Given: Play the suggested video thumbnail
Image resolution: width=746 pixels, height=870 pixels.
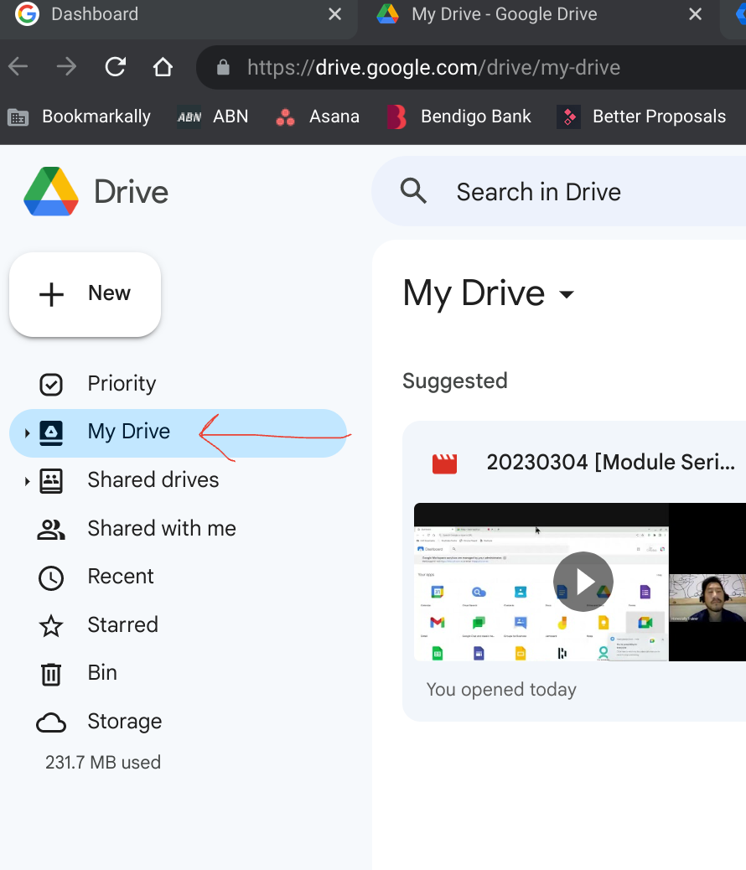Looking at the screenshot, I should tap(583, 581).
